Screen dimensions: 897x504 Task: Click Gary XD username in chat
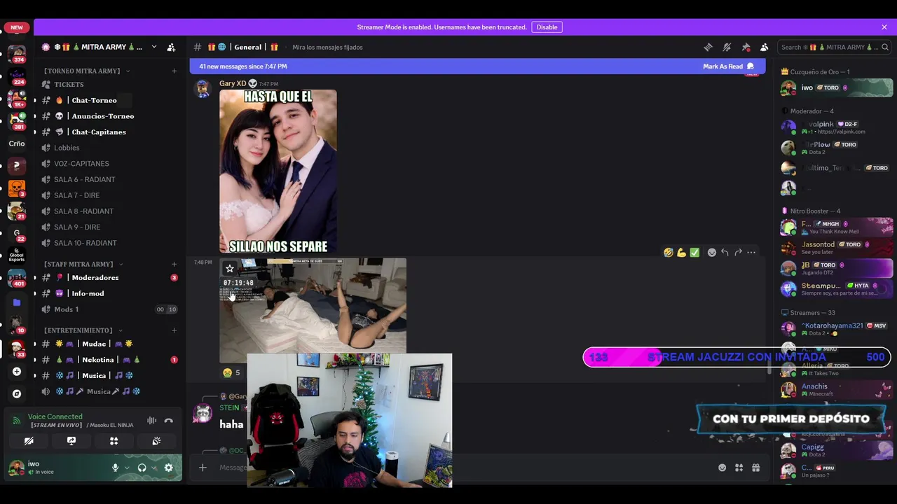[x=233, y=83]
